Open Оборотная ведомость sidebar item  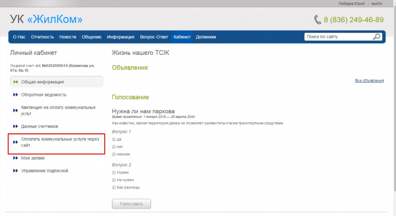43,95
